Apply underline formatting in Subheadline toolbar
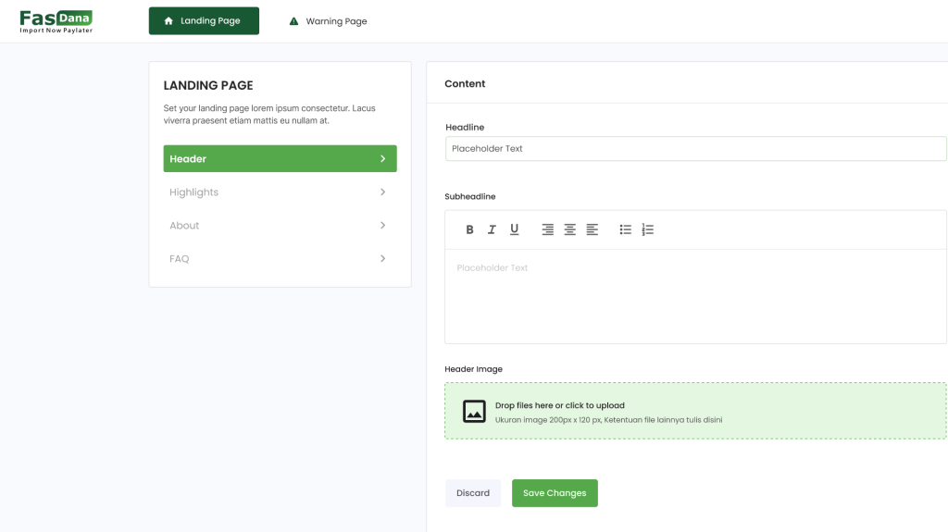 pyautogui.click(x=514, y=229)
